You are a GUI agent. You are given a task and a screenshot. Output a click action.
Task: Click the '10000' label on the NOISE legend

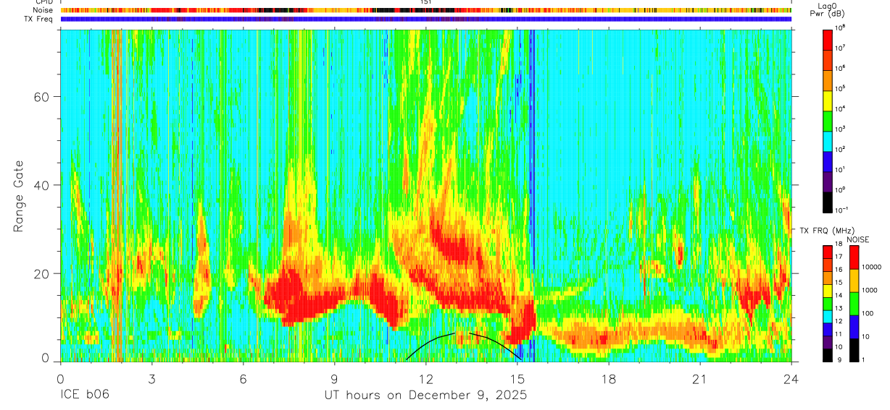pos(871,266)
